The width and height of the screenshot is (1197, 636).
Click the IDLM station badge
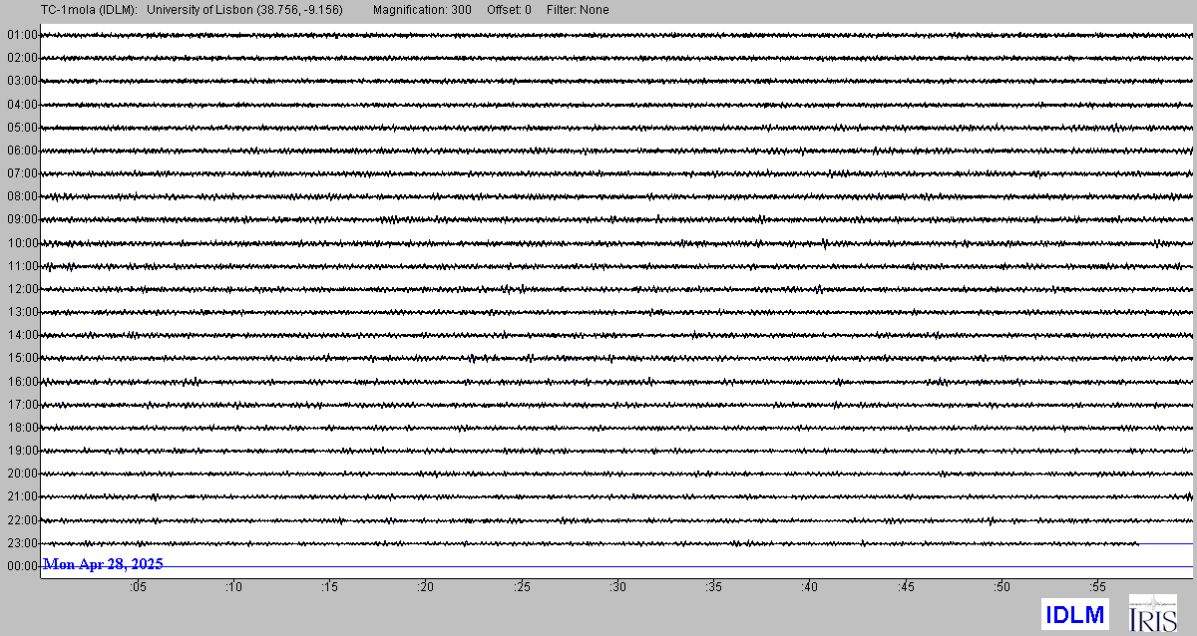[x=1074, y=615]
